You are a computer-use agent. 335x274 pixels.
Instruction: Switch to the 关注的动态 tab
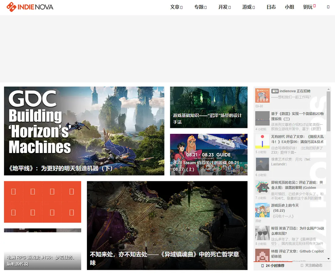tap(312, 265)
